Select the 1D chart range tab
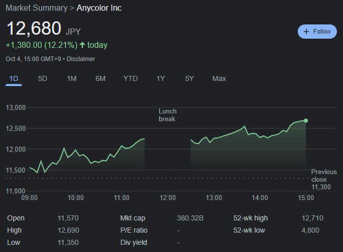 [14, 78]
